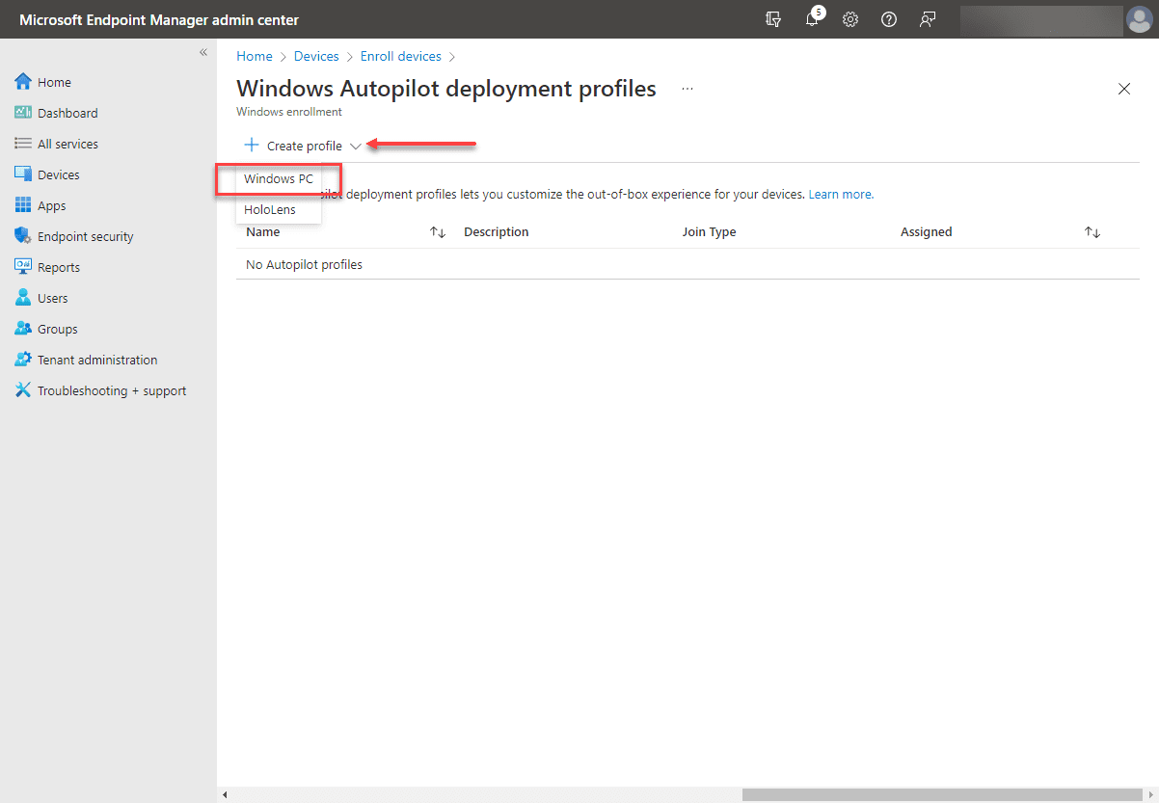This screenshot has height=803, width=1159.
Task: Open the more options ellipsis next to the title
Action: click(687, 88)
